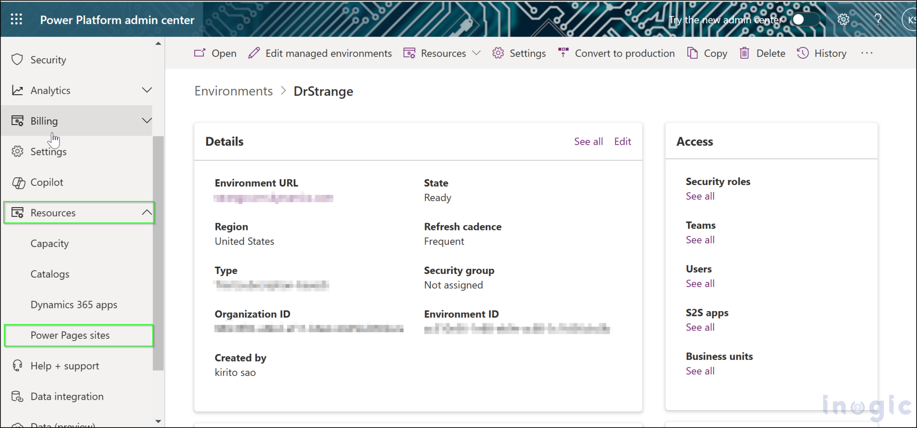917x428 pixels.
Task: Click See all next to Security roles
Action: 699,196
